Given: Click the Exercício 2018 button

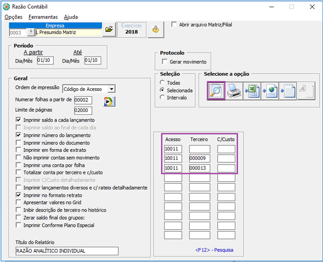Looking at the screenshot, I should 131,29.
